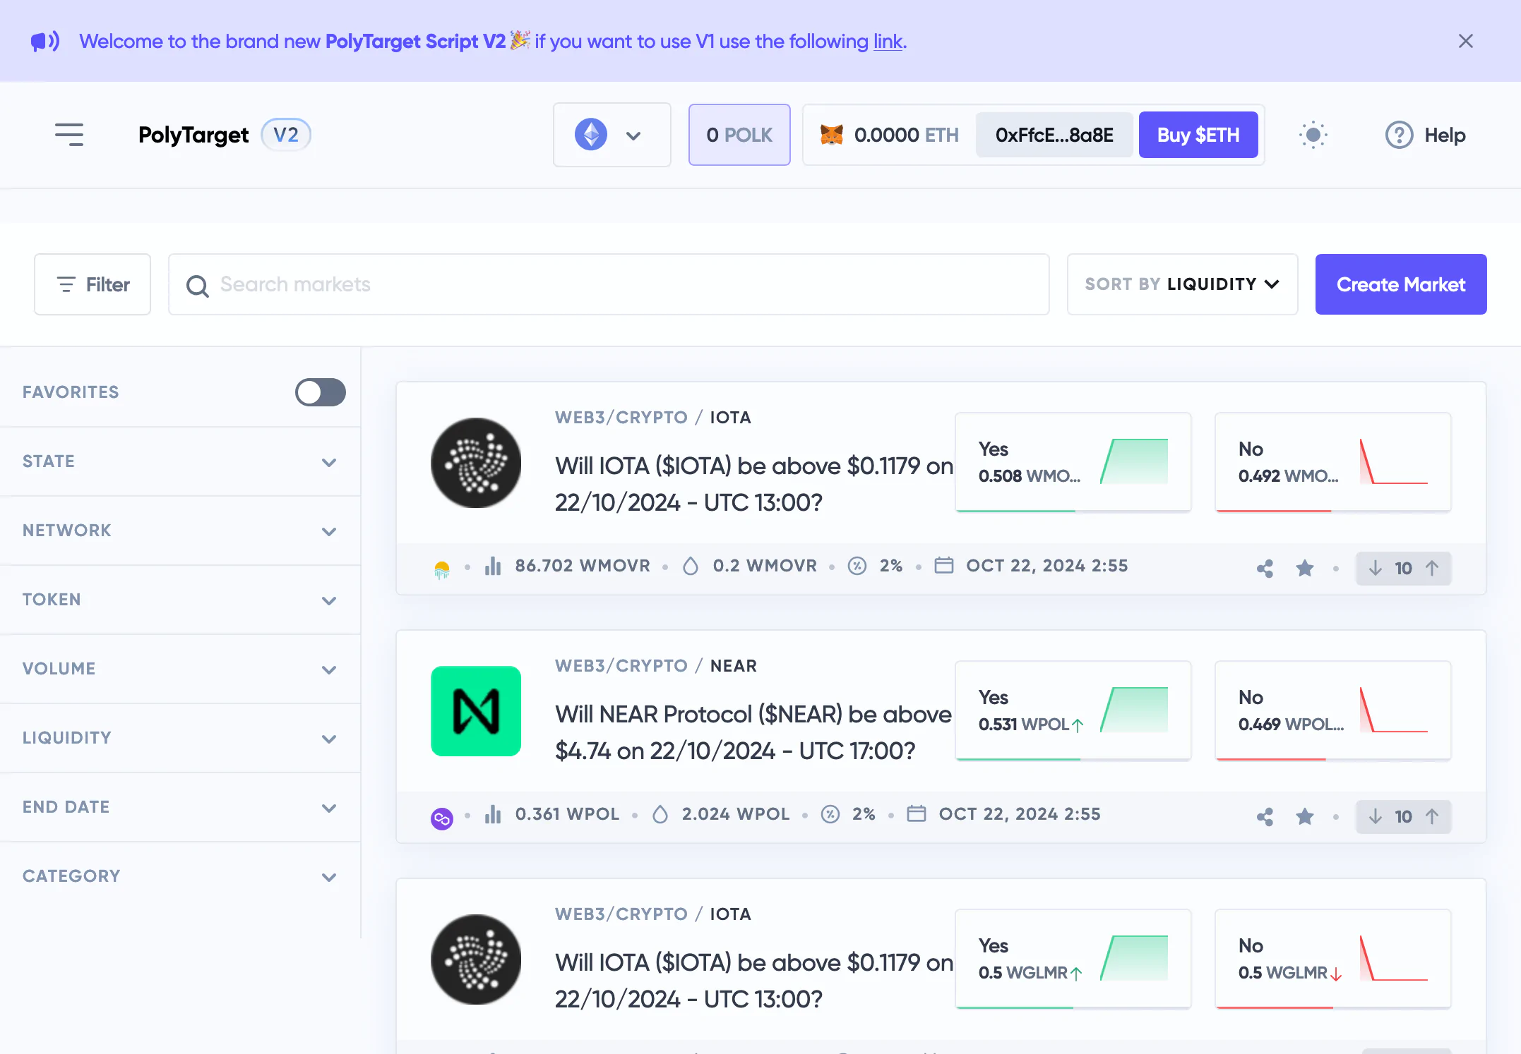The height and width of the screenshot is (1054, 1521).
Task: Open the IOTA market ending OCT 22 2:55
Action: tap(753, 484)
